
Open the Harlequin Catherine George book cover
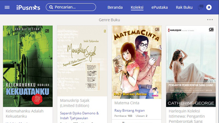(191, 66)
